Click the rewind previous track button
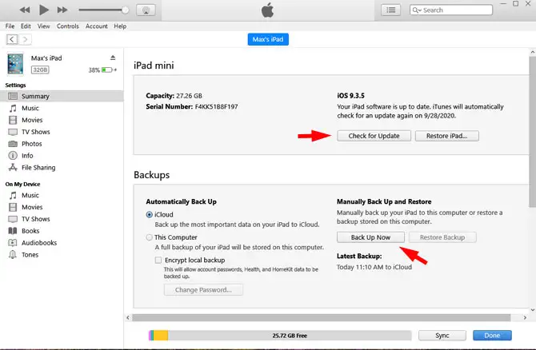Viewport: 536px width, 350px height. (25, 10)
